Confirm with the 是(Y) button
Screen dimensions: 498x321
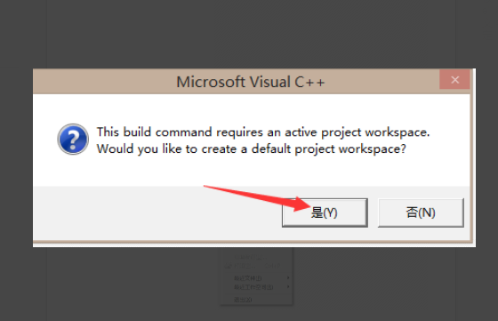click(325, 213)
